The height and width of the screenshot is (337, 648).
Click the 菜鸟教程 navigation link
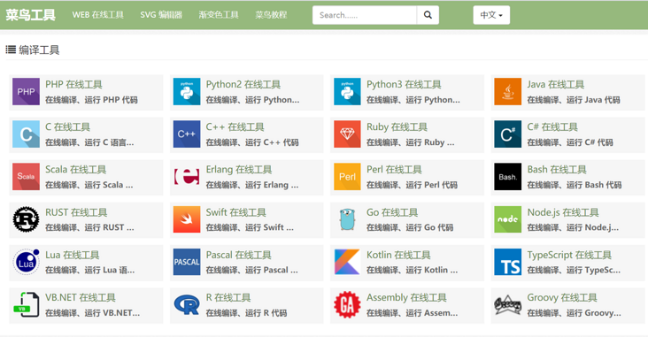click(271, 15)
